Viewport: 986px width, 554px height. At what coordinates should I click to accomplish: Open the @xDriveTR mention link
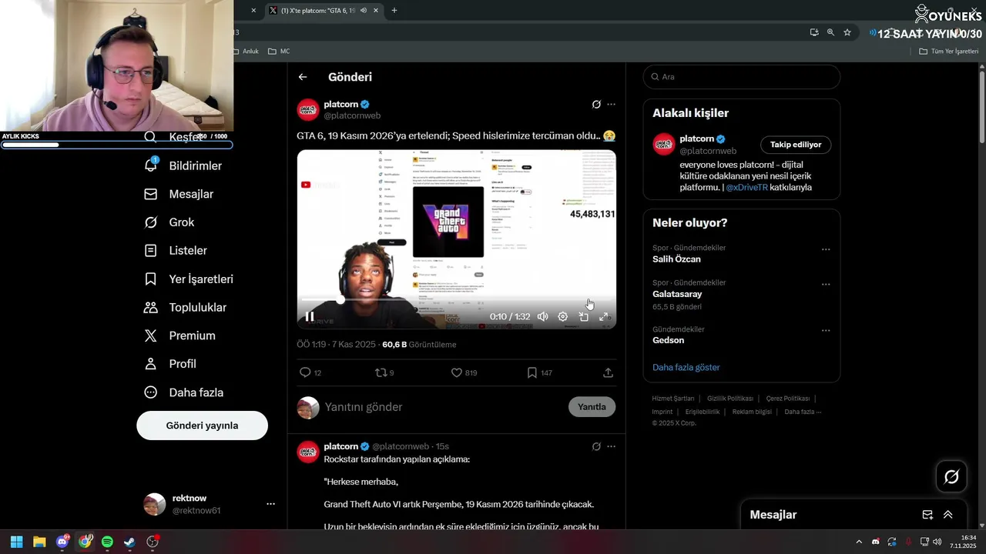(x=746, y=187)
